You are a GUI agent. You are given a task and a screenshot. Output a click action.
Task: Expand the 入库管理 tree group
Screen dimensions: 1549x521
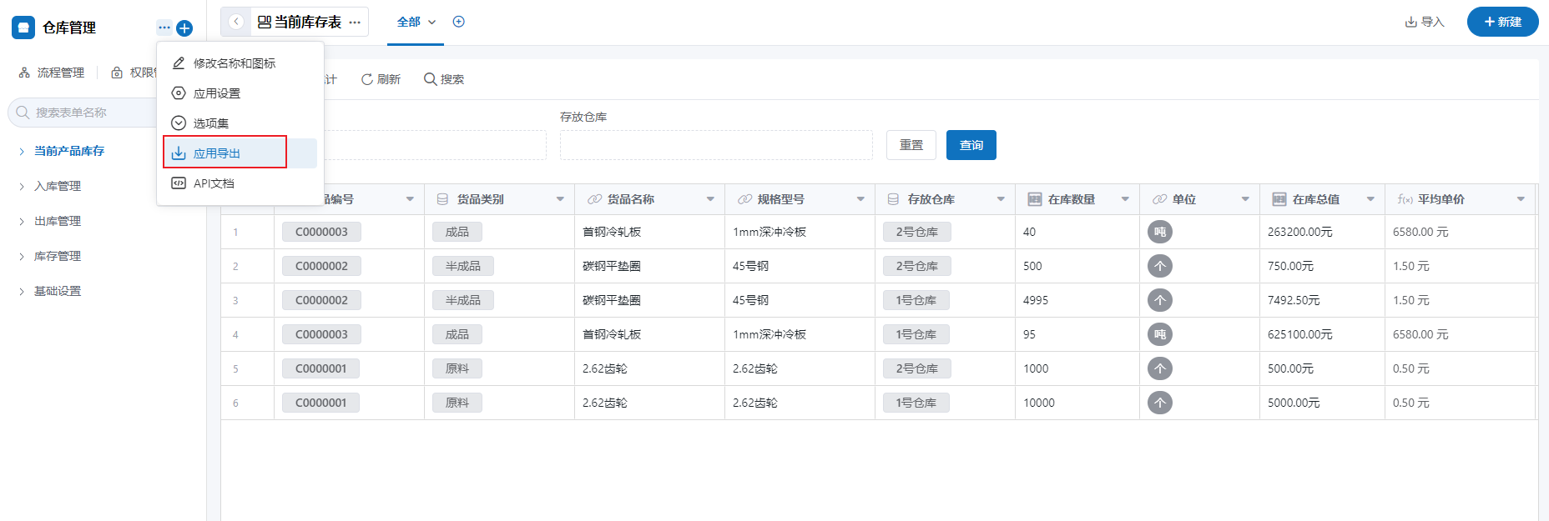(22, 187)
